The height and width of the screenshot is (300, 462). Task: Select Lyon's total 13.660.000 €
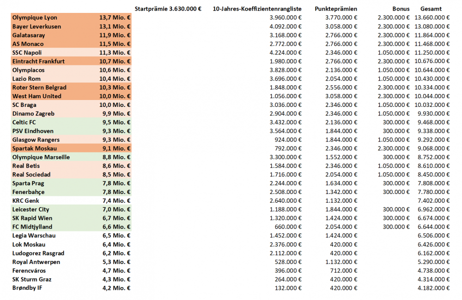[x=432, y=18]
